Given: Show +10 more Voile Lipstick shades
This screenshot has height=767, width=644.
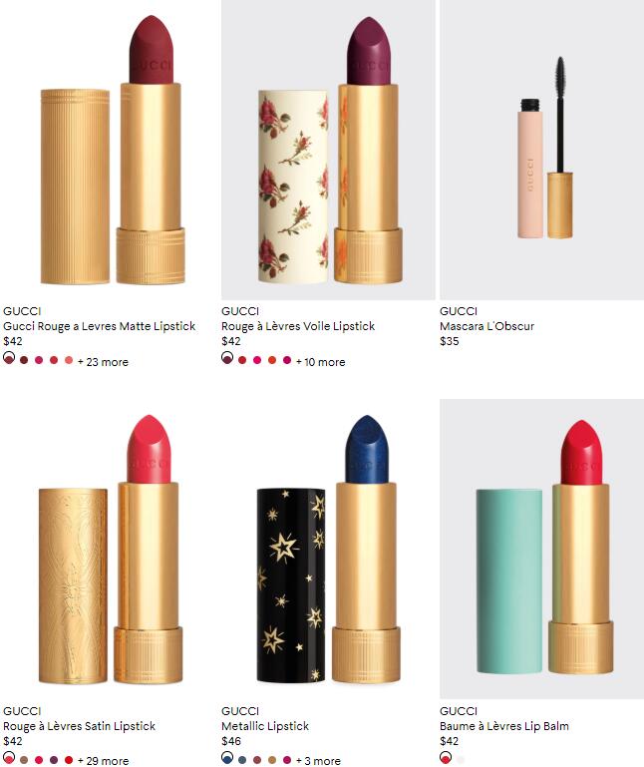Looking at the screenshot, I should click(x=321, y=362).
